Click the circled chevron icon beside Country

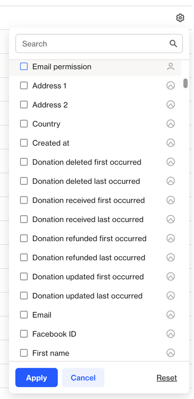pos(170,124)
